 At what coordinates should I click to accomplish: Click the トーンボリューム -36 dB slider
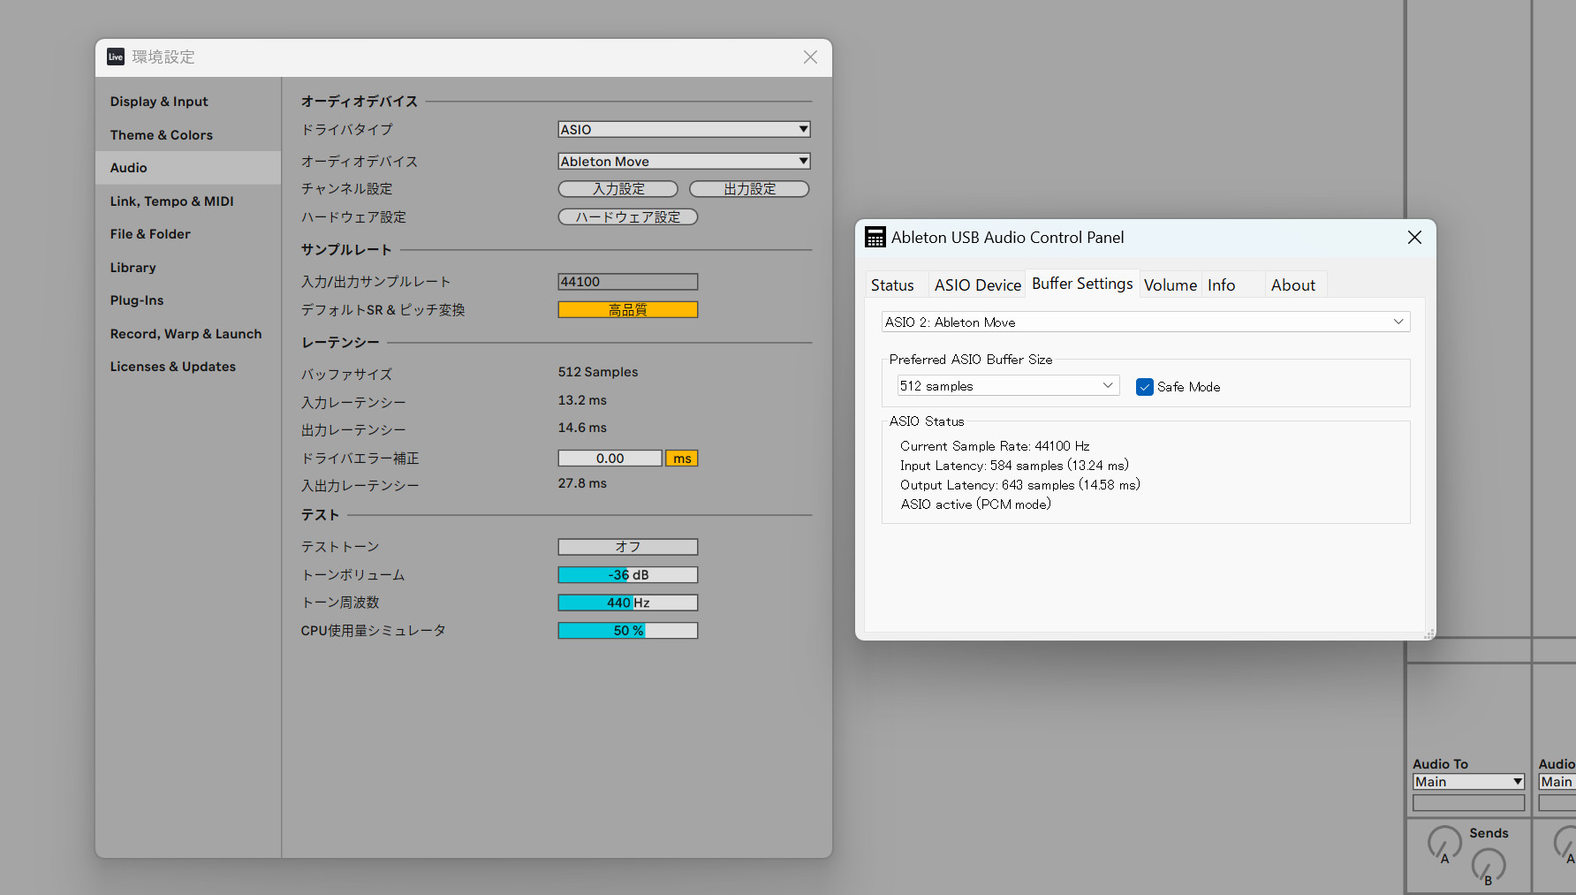[627, 575]
